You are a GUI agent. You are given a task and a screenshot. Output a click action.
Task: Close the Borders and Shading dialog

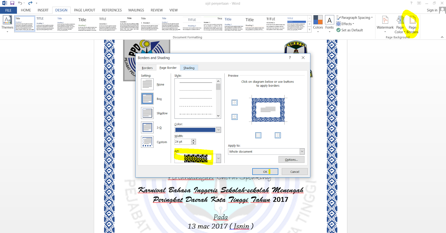coord(303,58)
